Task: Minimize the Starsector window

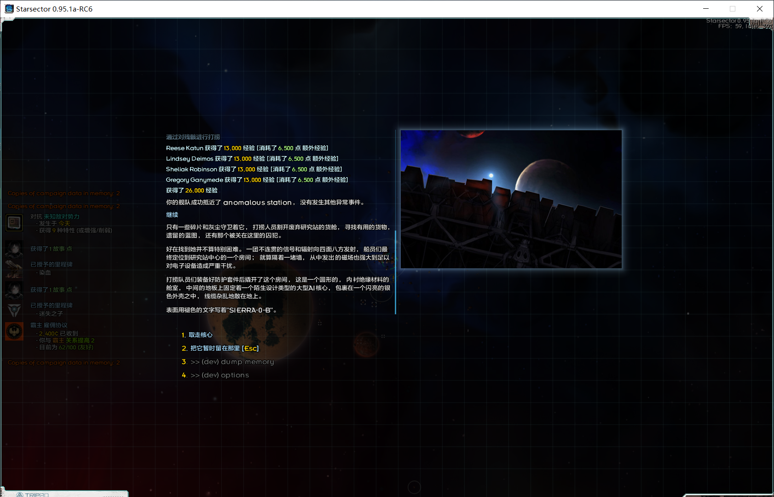Action: tap(706, 9)
